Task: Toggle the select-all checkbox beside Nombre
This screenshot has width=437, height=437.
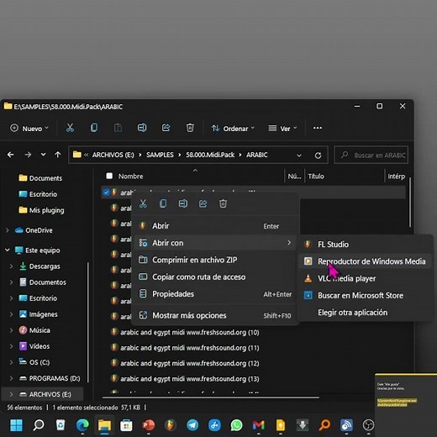Action: coord(109,176)
